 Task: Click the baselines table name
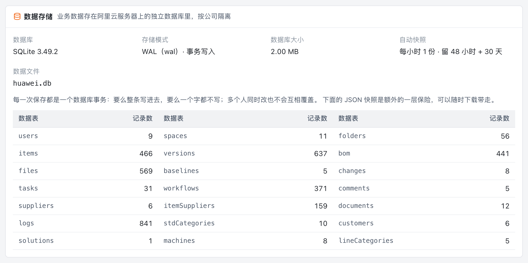click(181, 171)
